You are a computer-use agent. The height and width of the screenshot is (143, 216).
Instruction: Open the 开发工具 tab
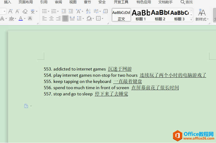coord(121,2)
